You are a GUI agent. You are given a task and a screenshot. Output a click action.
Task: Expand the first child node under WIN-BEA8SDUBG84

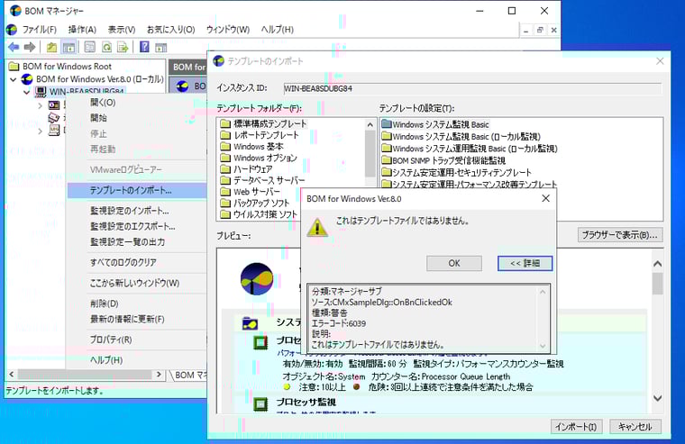click(41, 105)
